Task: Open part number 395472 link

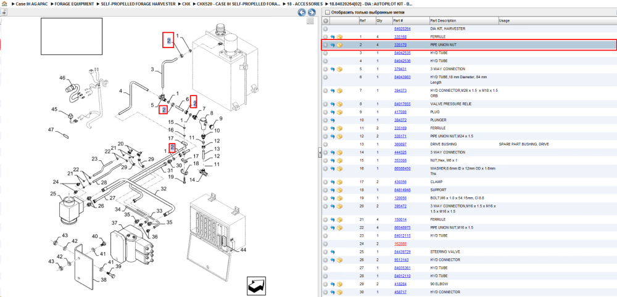Action: click(x=400, y=206)
